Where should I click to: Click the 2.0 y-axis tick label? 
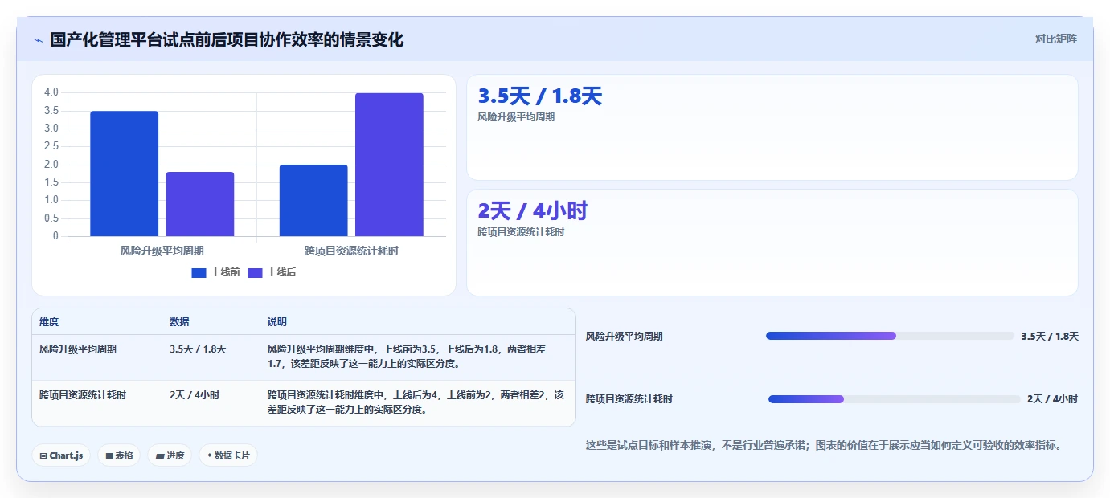[x=51, y=165]
